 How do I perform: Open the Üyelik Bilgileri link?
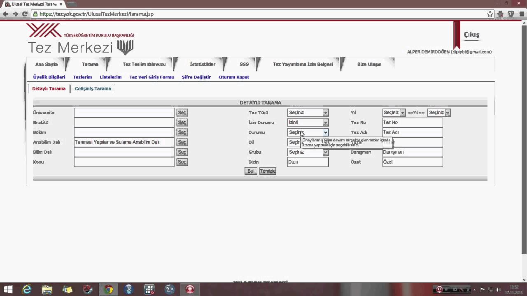pyautogui.click(x=49, y=77)
